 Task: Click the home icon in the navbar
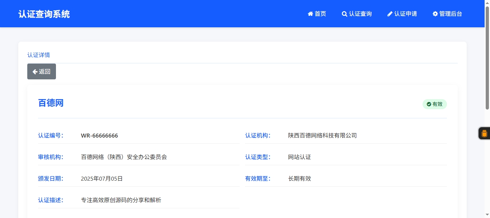(x=310, y=14)
